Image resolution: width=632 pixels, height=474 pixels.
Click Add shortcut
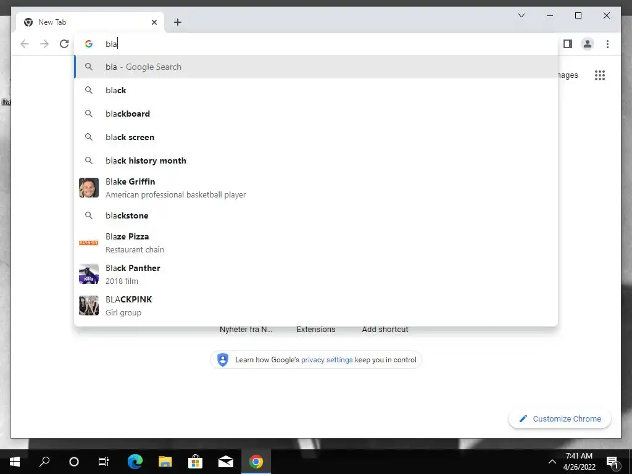click(385, 330)
